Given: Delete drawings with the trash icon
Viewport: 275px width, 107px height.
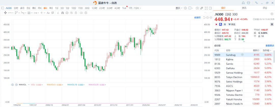Looking at the screenshot, I should click(x=76, y=13).
